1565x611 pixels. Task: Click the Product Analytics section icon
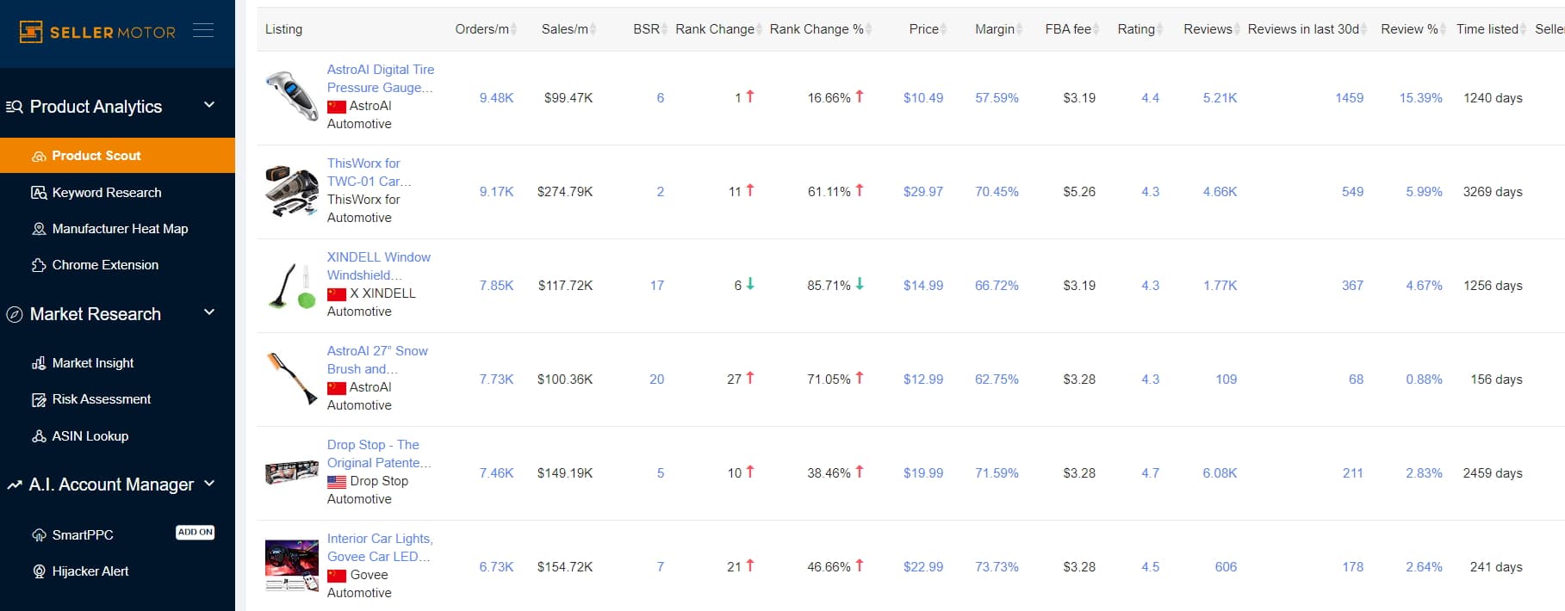click(15, 107)
